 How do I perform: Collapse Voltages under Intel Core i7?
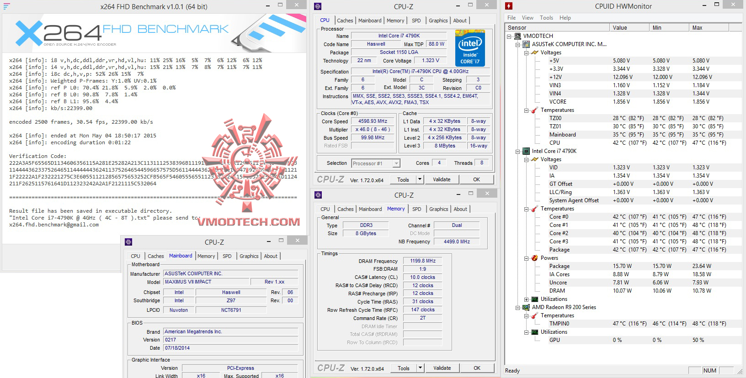[x=527, y=159]
